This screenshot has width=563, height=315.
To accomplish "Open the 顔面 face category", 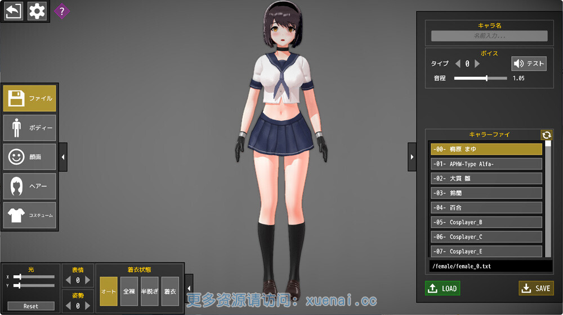I will 30,157.
